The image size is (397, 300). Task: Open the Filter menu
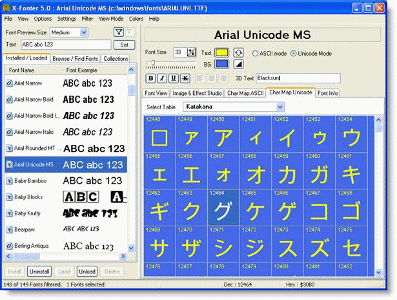point(87,19)
